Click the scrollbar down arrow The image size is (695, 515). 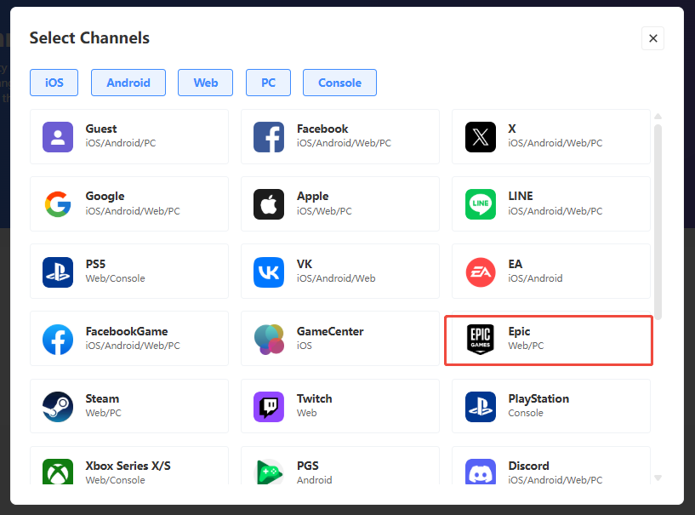tap(658, 478)
